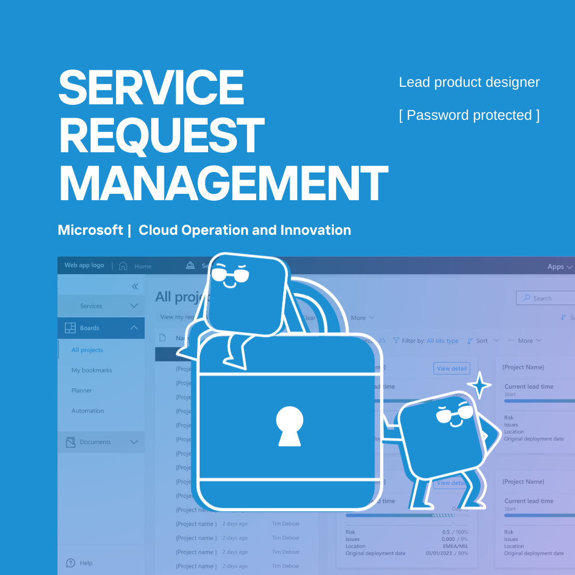The image size is (575, 575).
Task: Click the Web app logo
Action: tap(84, 265)
